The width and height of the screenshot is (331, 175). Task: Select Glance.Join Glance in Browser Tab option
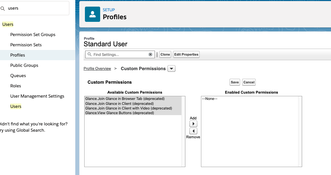click(125, 99)
